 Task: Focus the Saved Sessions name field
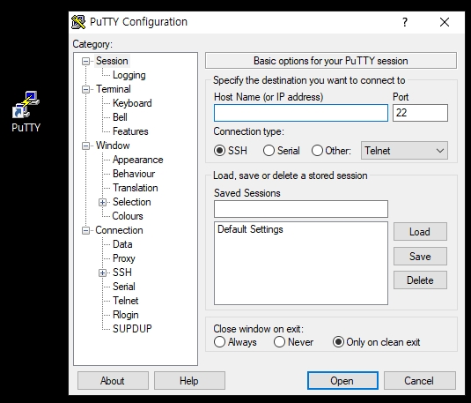301,209
